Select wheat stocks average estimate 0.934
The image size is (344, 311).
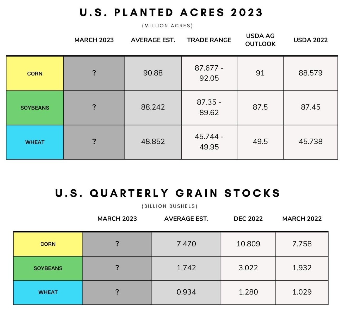pos(186,292)
